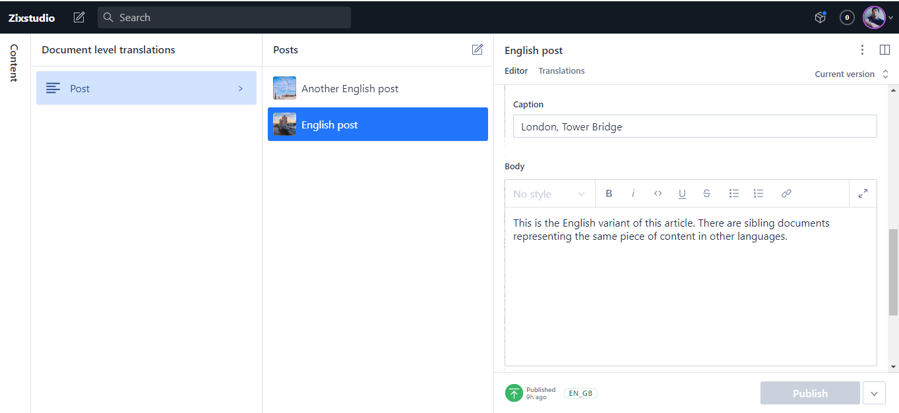This screenshot has width=899, height=413.
Task: Click the Publish button
Action: pos(810,393)
